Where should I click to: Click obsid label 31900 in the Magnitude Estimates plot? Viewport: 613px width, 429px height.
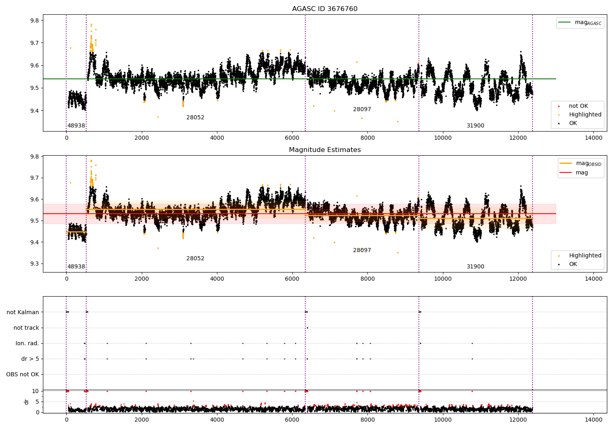point(475,266)
